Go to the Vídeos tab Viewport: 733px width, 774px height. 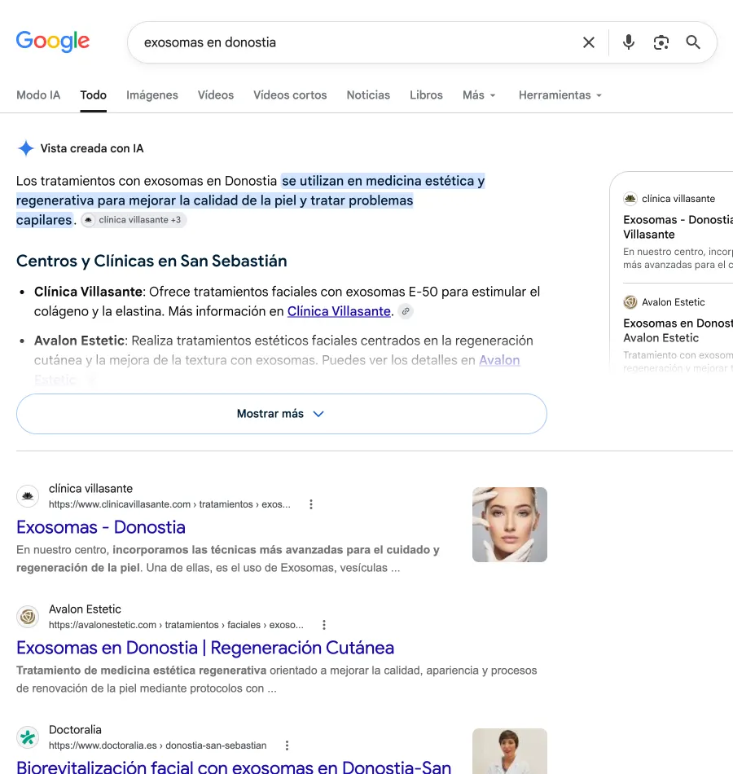[216, 95]
